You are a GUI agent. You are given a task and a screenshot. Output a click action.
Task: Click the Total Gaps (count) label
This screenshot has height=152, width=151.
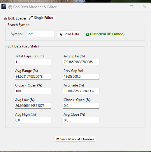click(x=29, y=56)
